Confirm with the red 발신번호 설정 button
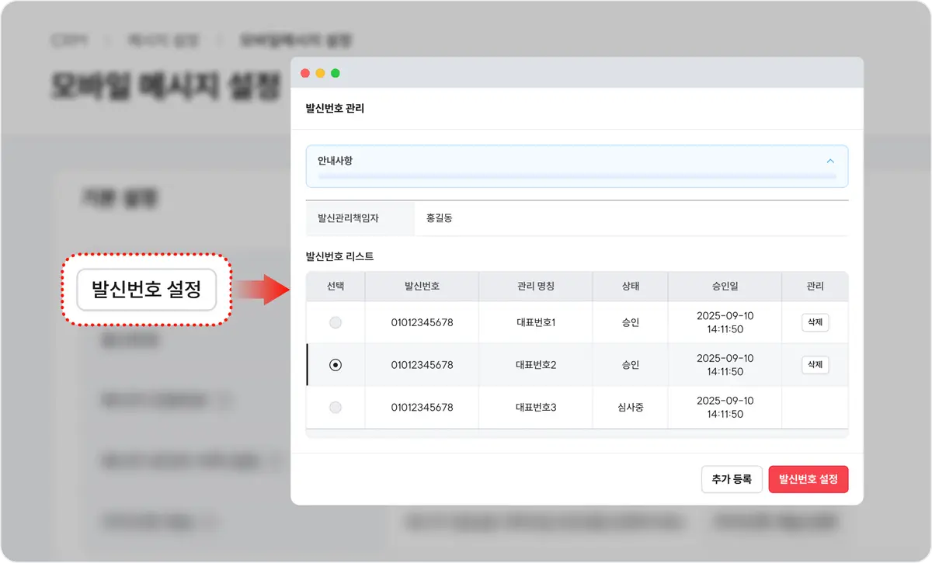 pos(809,479)
